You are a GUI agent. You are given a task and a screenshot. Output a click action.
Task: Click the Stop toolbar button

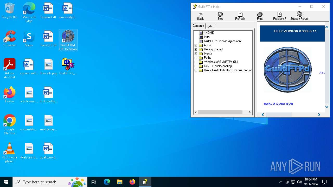[x=220, y=16]
